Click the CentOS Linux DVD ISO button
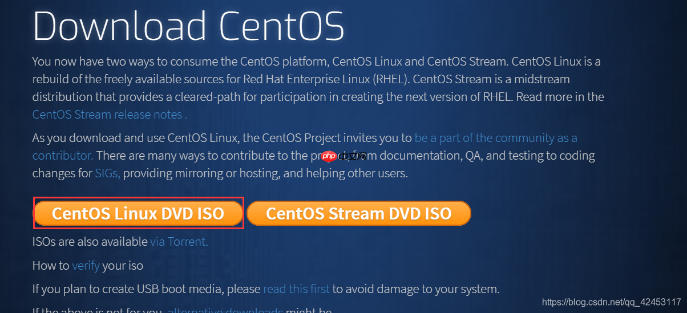 point(138,213)
